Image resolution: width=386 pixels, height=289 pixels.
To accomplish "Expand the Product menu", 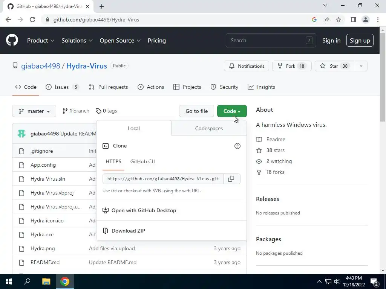I will 41,40.
